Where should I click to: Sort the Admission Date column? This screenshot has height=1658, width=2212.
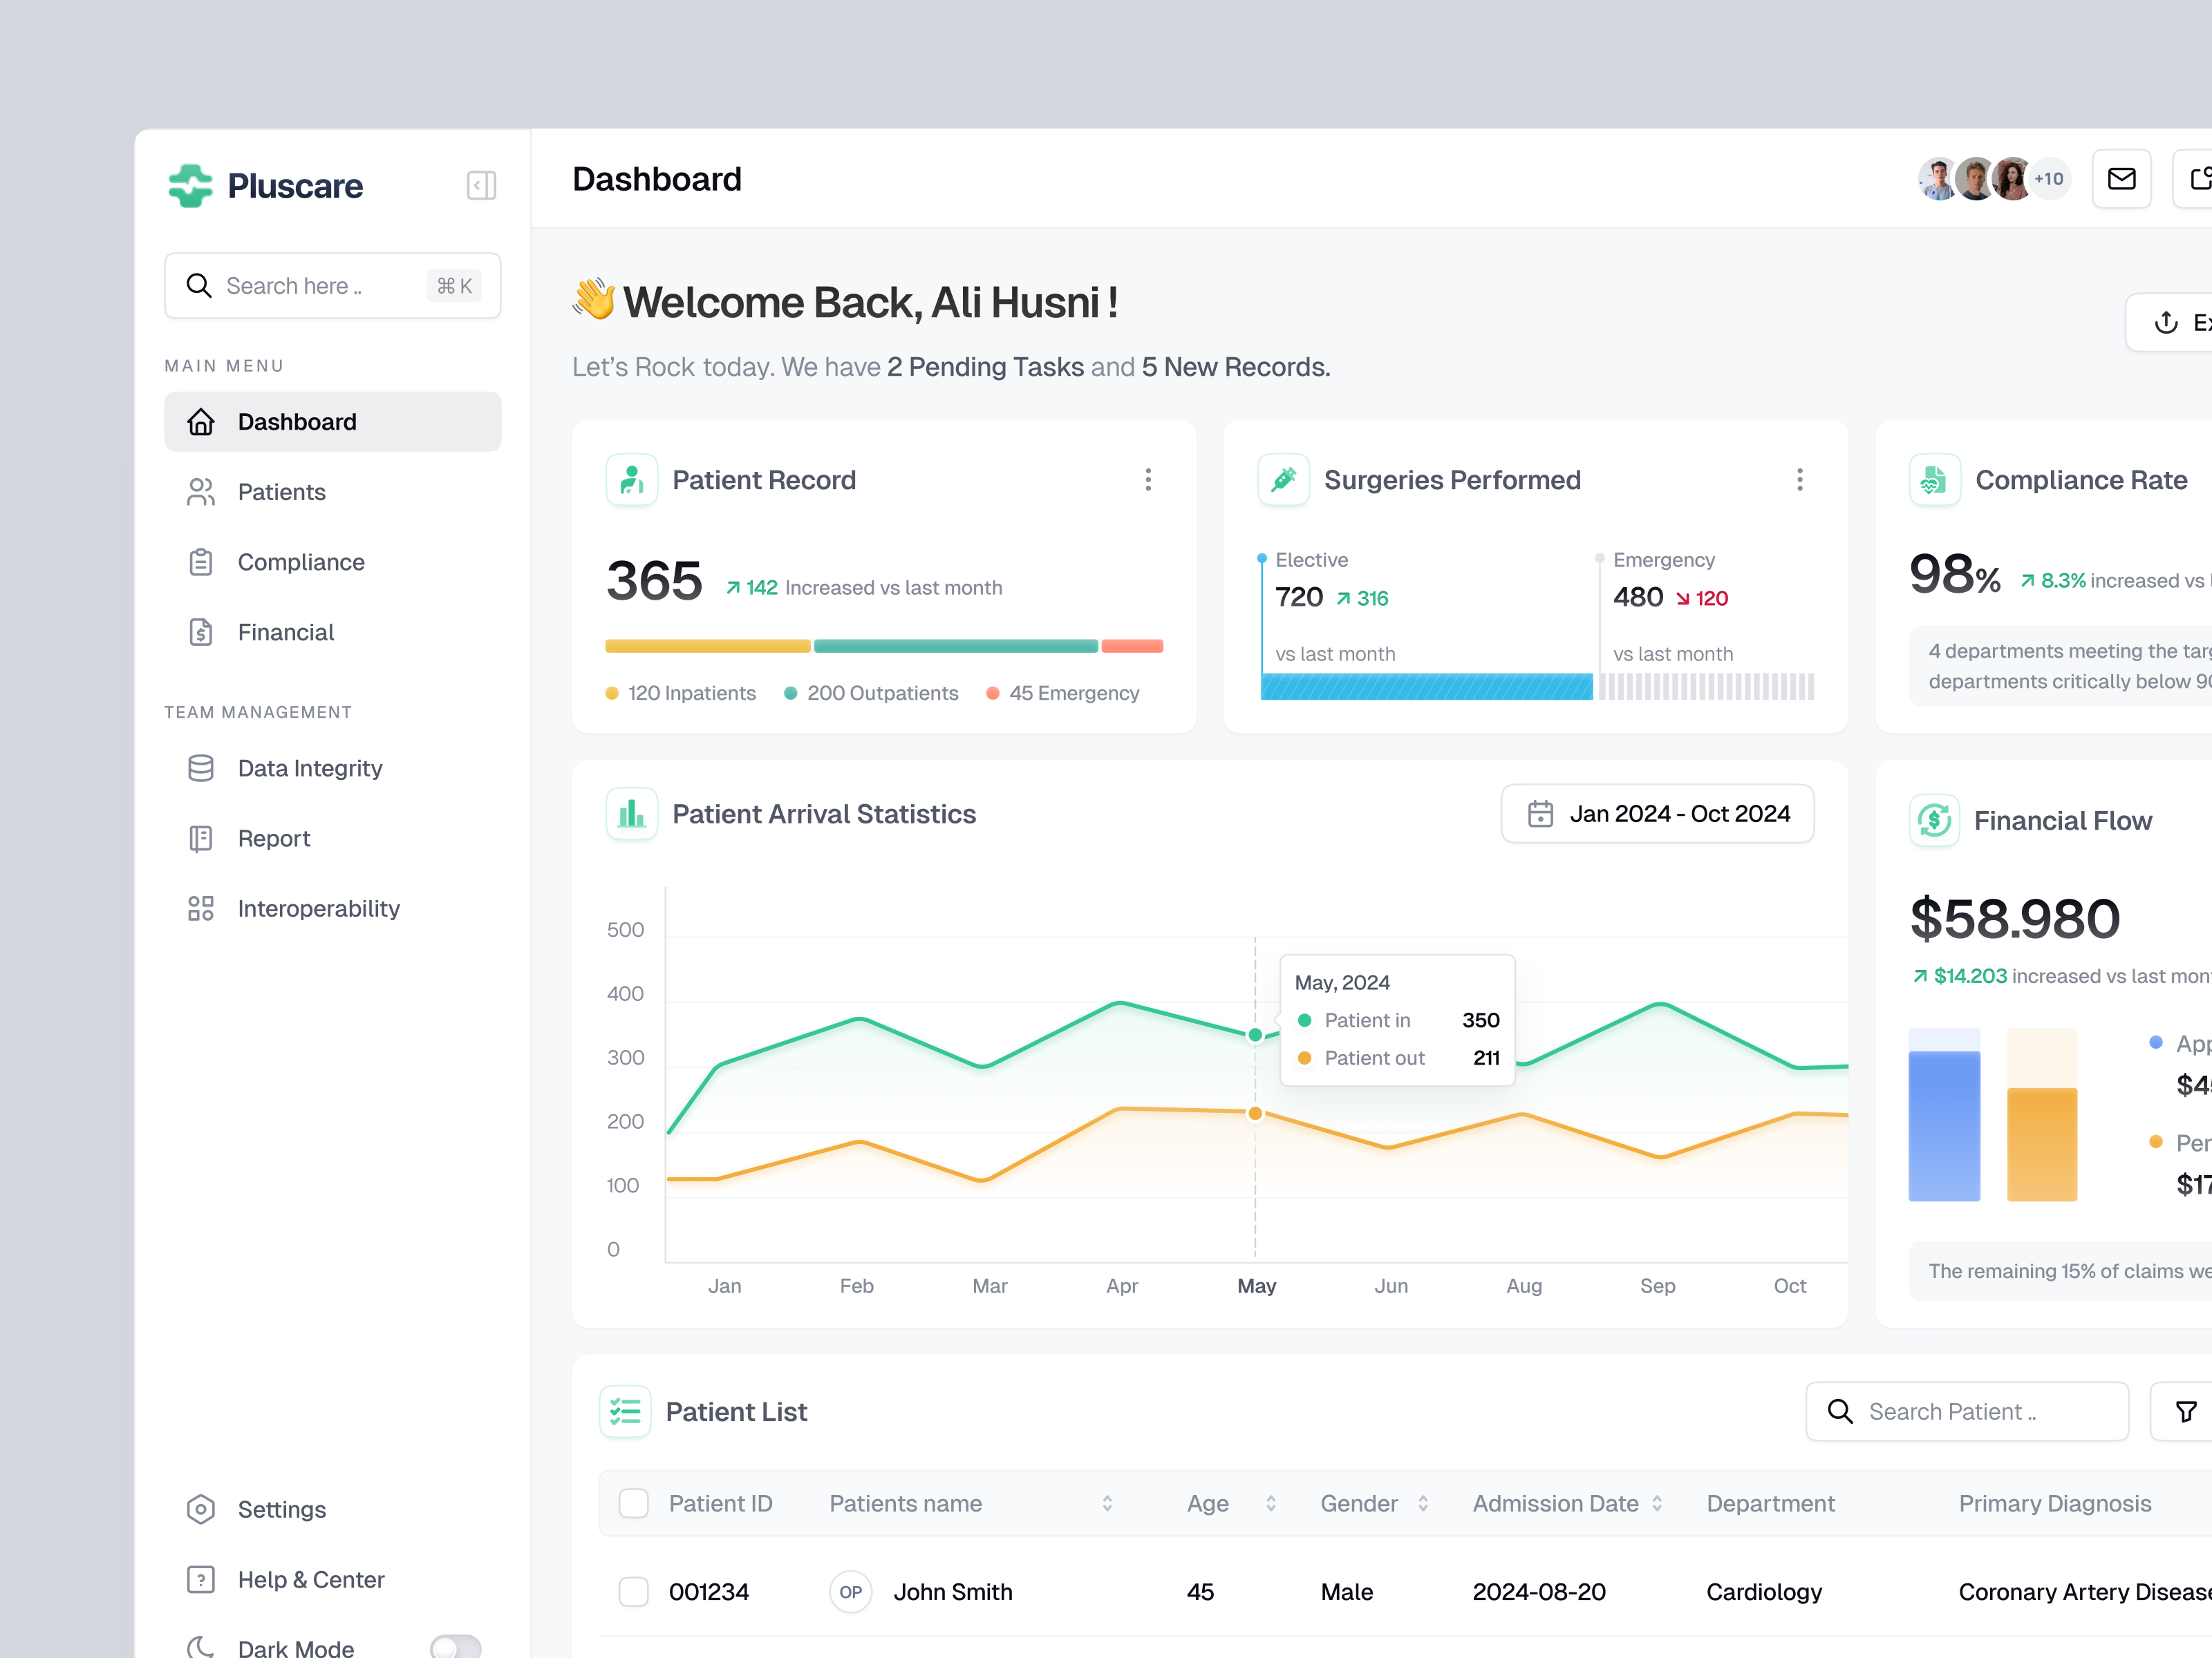click(1659, 1503)
